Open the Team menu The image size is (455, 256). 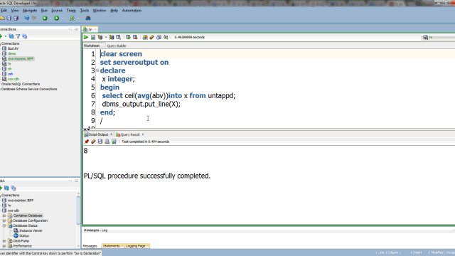point(71,11)
